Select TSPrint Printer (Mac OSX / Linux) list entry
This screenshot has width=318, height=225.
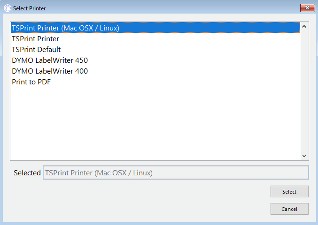pos(155,28)
